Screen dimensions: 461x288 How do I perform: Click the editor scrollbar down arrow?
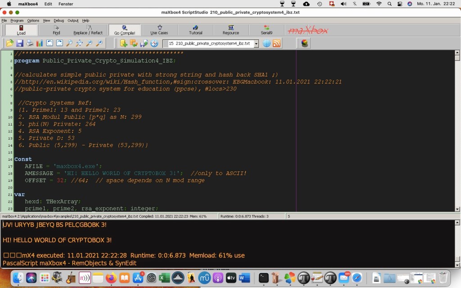click(x=457, y=209)
